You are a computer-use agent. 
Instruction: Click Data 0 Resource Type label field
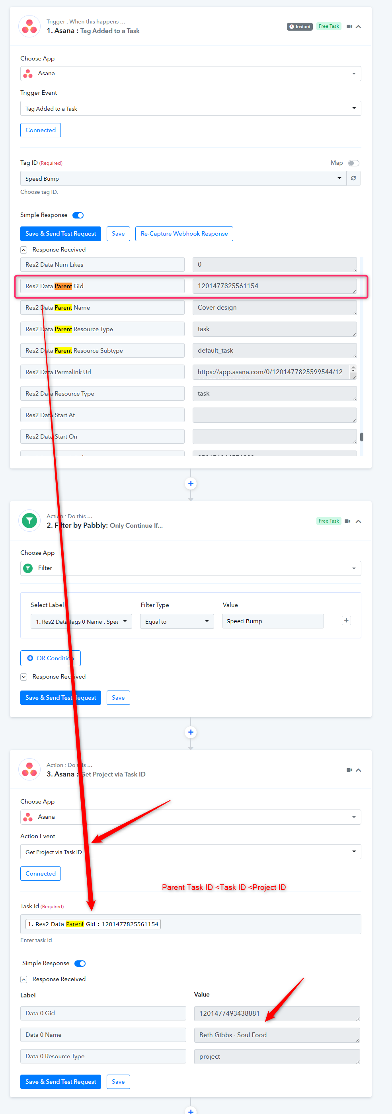[x=103, y=1056]
